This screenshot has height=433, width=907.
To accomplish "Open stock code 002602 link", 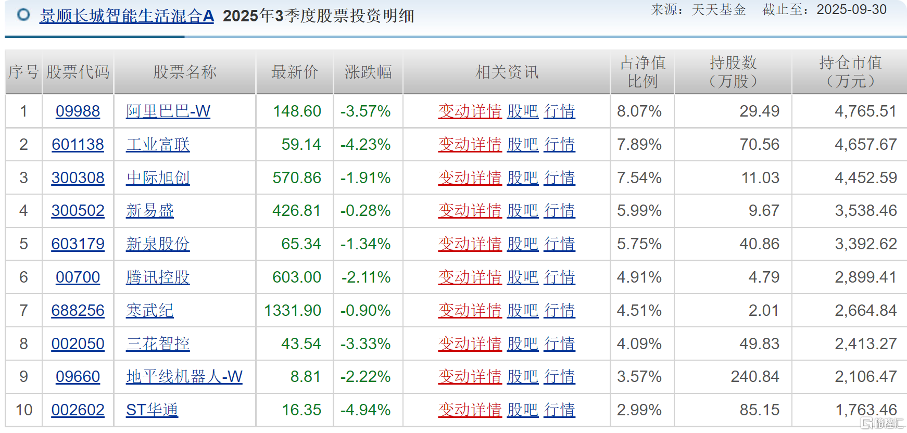I will [78, 410].
